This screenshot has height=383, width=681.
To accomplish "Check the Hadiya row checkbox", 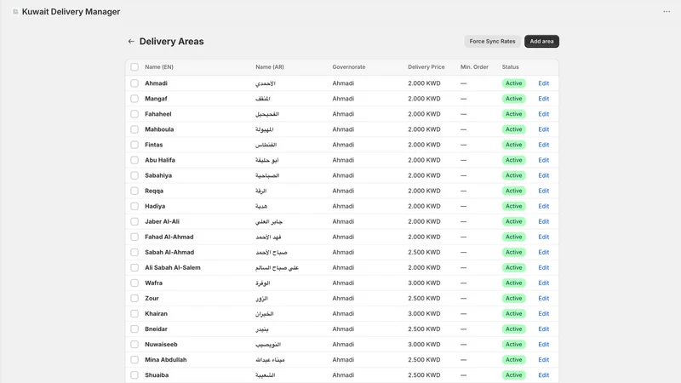I will 134,206.
